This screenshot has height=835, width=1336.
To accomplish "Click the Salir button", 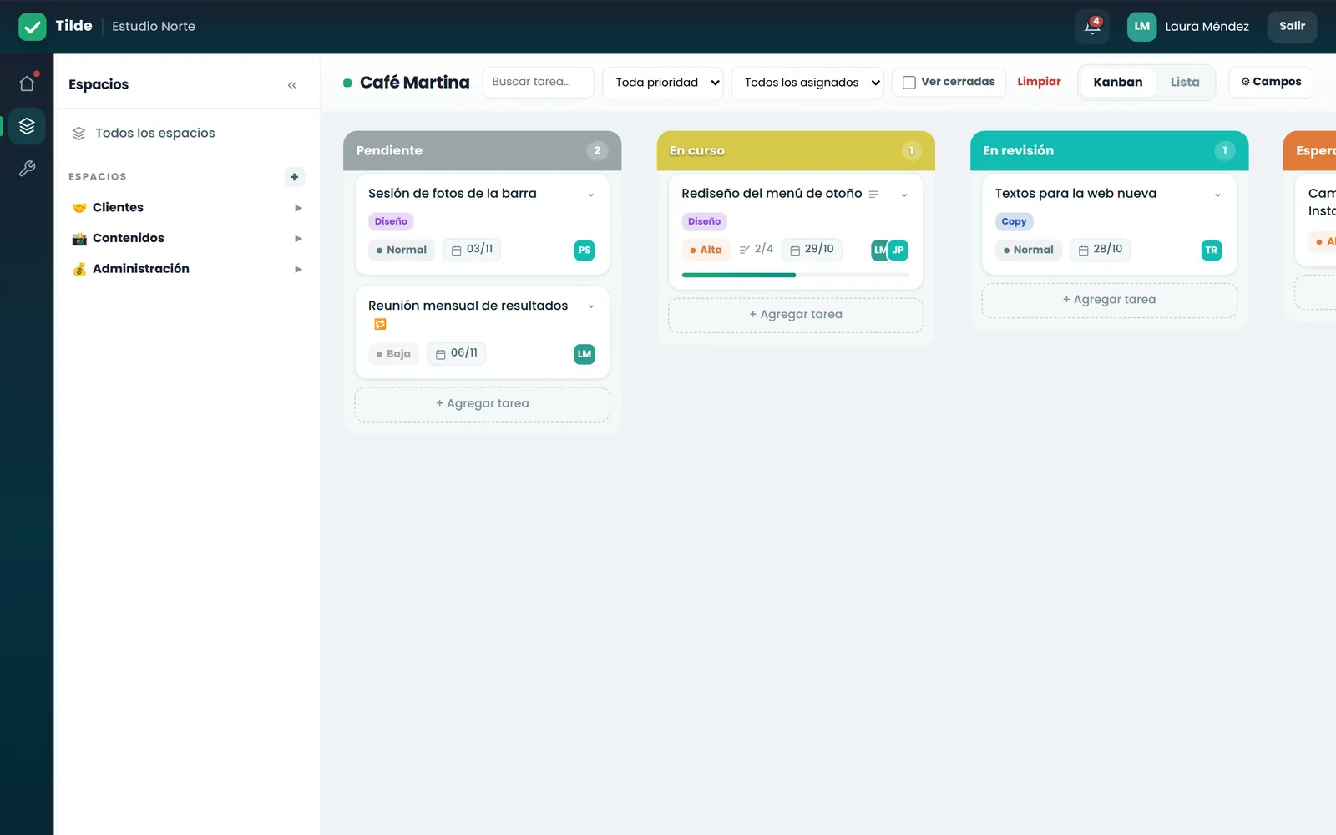I will (1292, 27).
